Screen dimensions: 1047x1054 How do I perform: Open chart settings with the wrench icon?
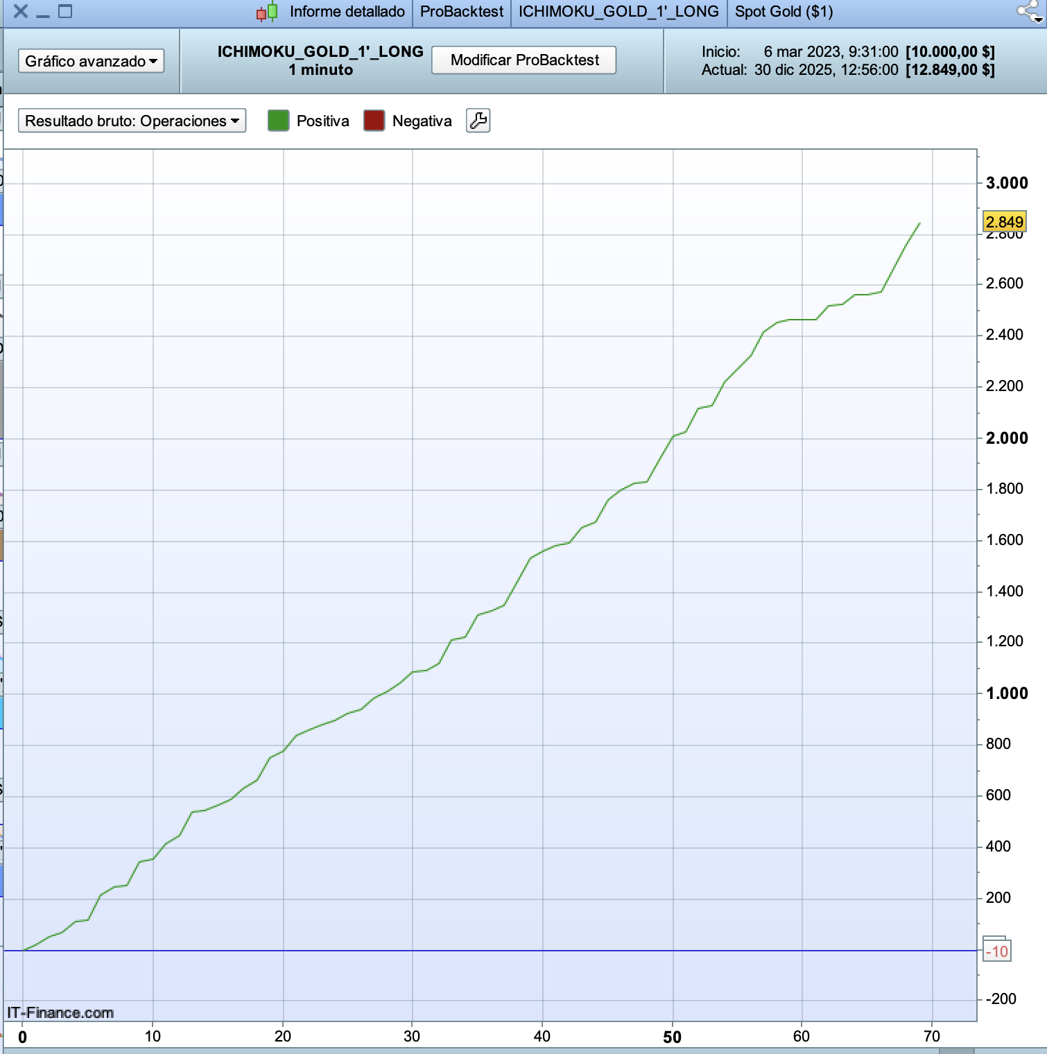[x=478, y=121]
